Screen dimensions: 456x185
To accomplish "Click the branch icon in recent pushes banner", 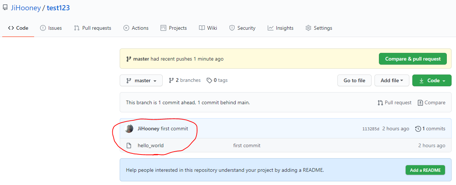I will click(129, 59).
